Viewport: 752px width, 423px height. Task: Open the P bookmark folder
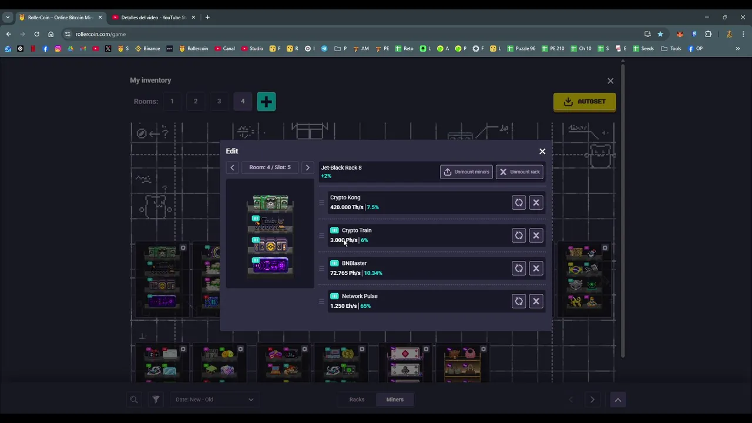coord(341,49)
